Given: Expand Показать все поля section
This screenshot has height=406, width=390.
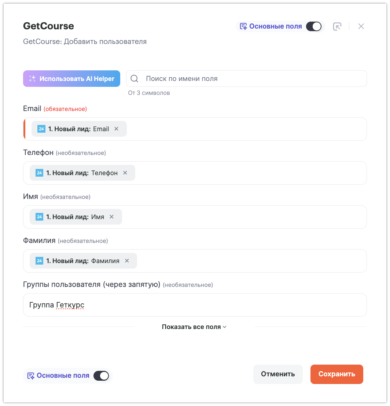Looking at the screenshot, I should 194,327.
